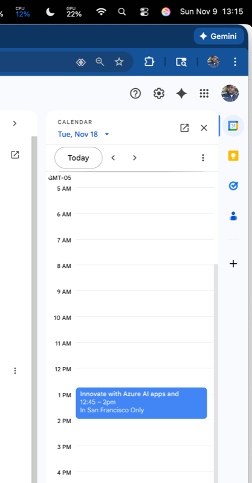Open macOS Spotlight search

coord(122,12)
